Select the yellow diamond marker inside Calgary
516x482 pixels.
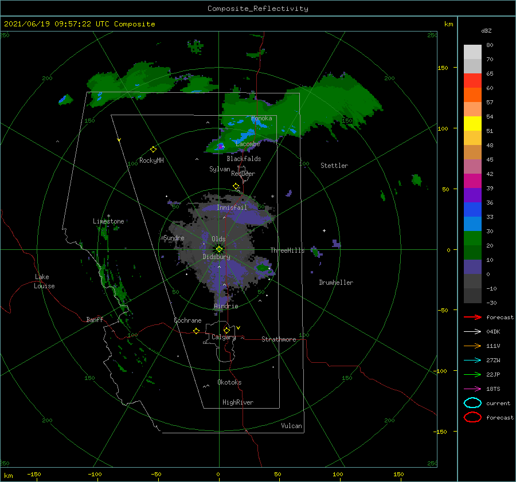[x=226, y=330]
